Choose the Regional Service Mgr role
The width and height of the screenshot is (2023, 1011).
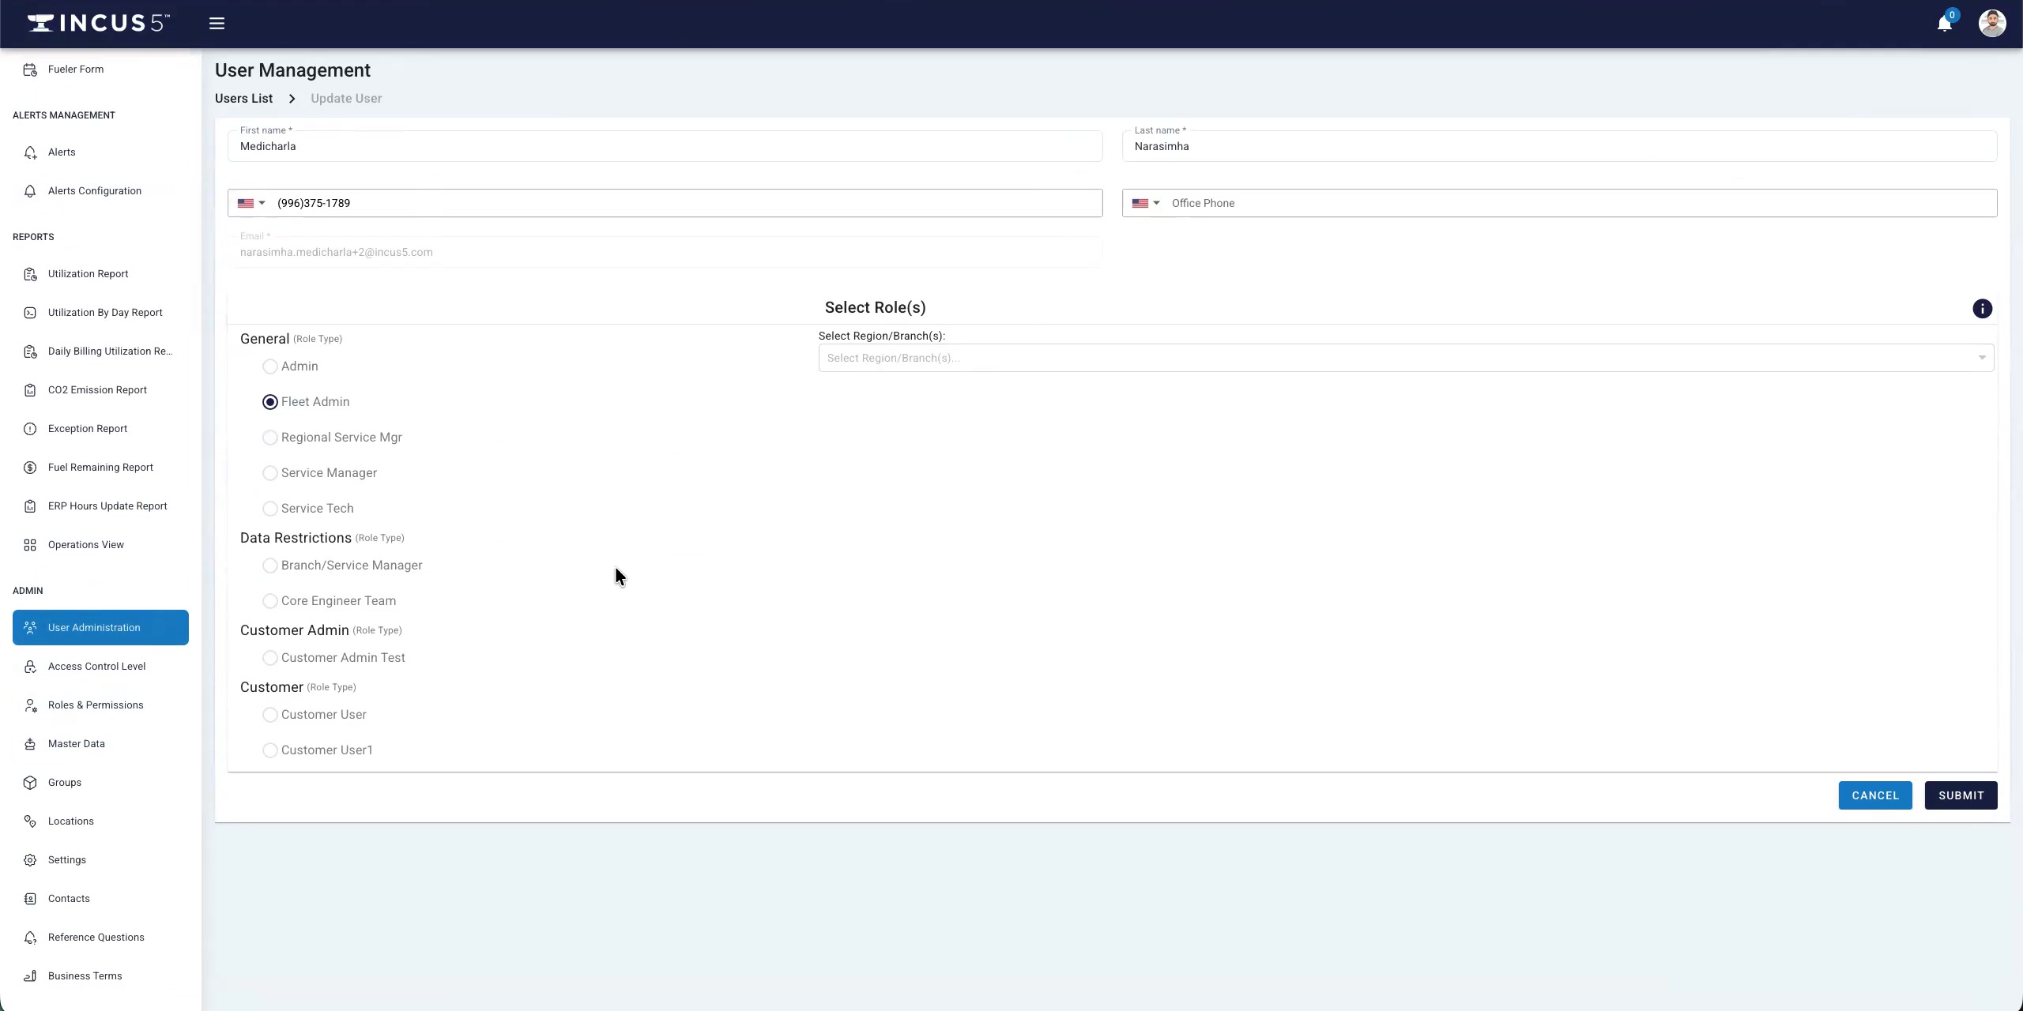270,438
